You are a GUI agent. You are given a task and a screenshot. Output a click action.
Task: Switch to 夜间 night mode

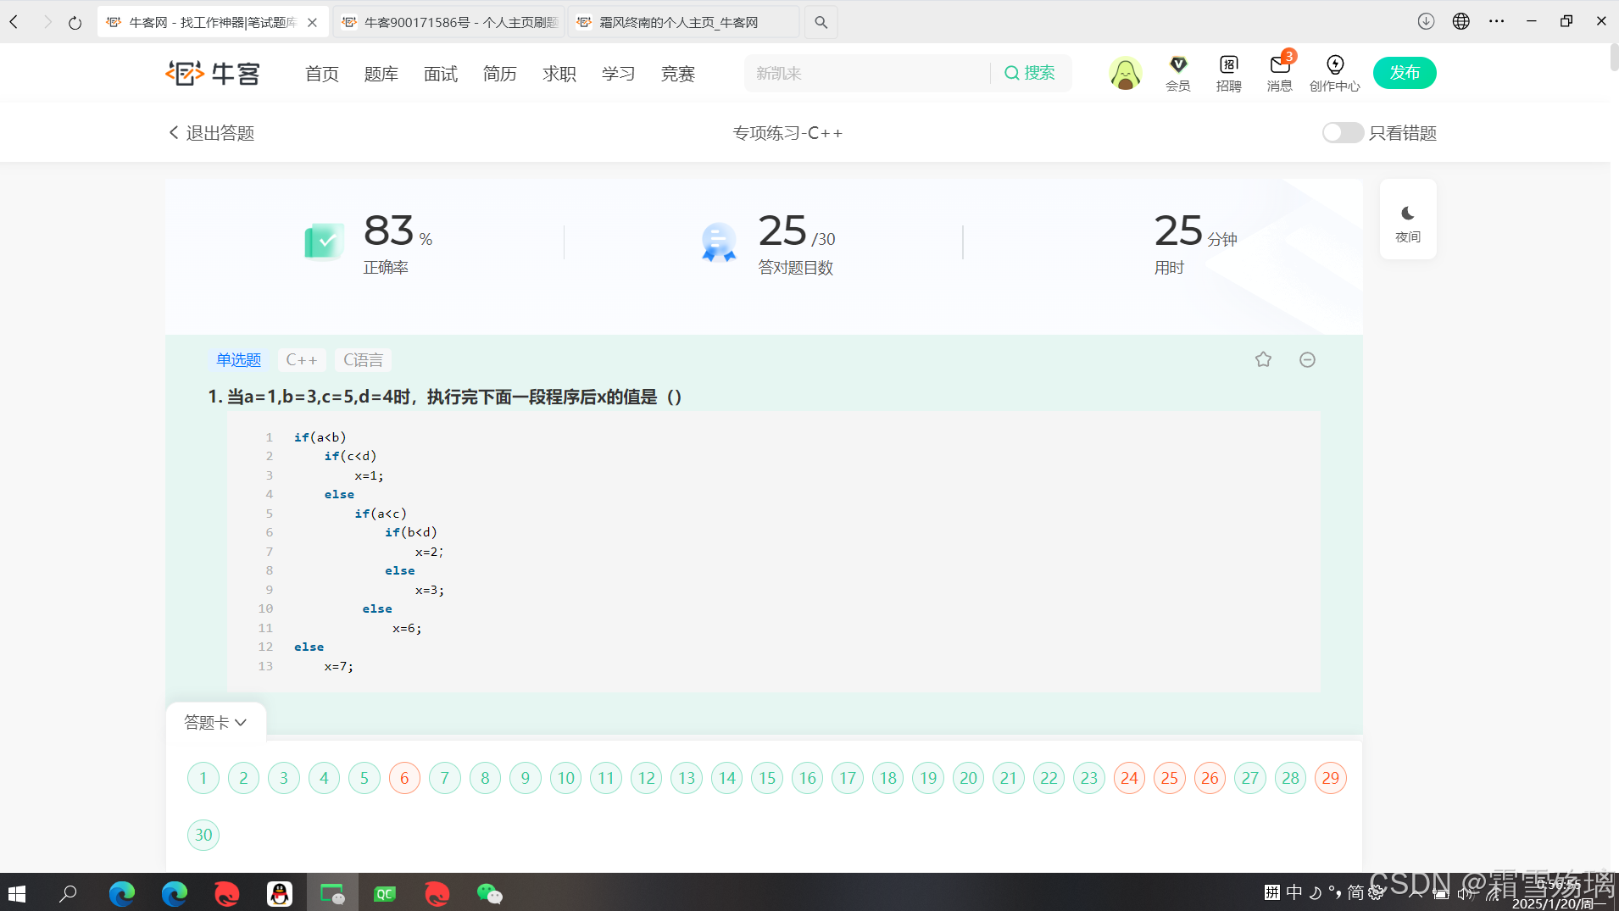click(x=1408, y=221)
